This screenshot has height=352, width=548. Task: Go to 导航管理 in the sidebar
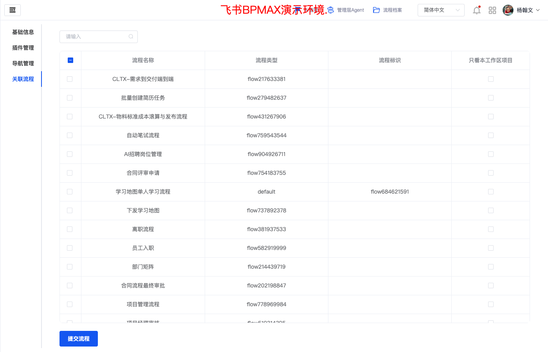23,63
